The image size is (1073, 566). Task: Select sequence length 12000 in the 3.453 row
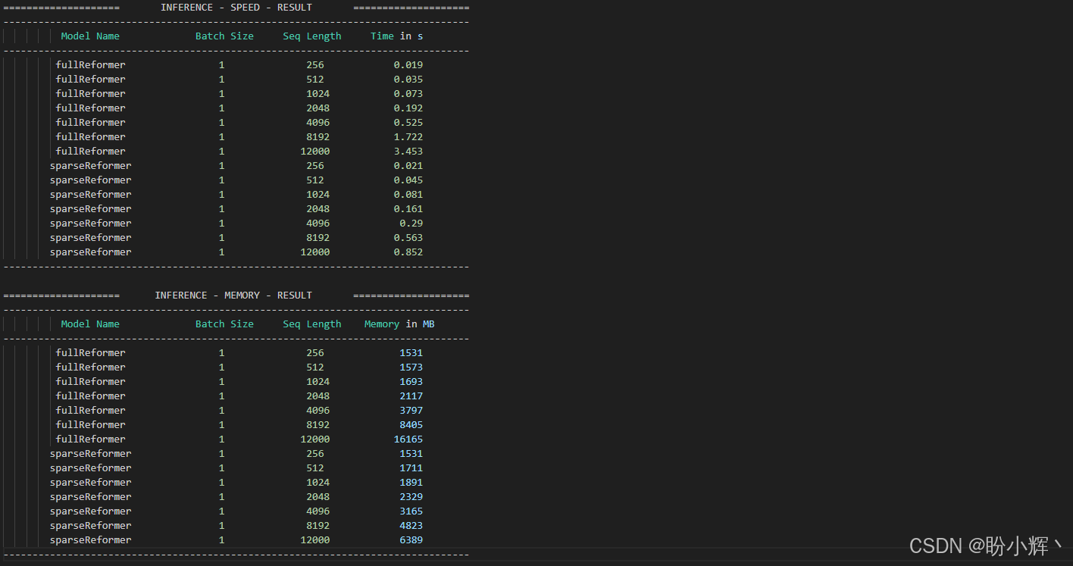315,152
